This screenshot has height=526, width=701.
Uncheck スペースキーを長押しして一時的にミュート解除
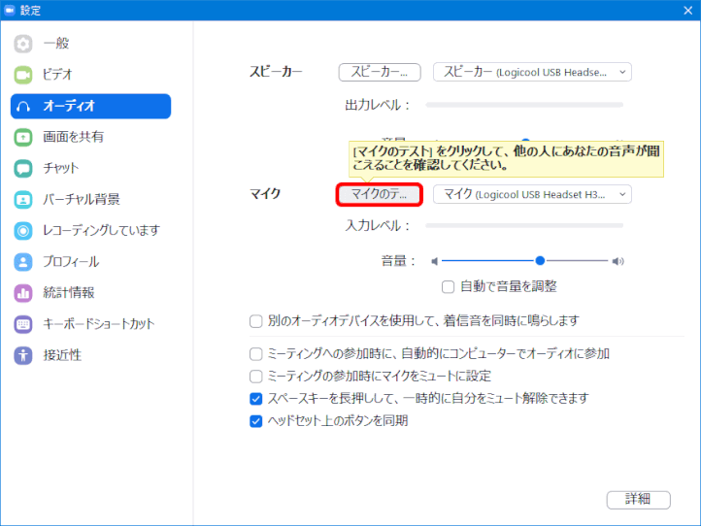255,399
